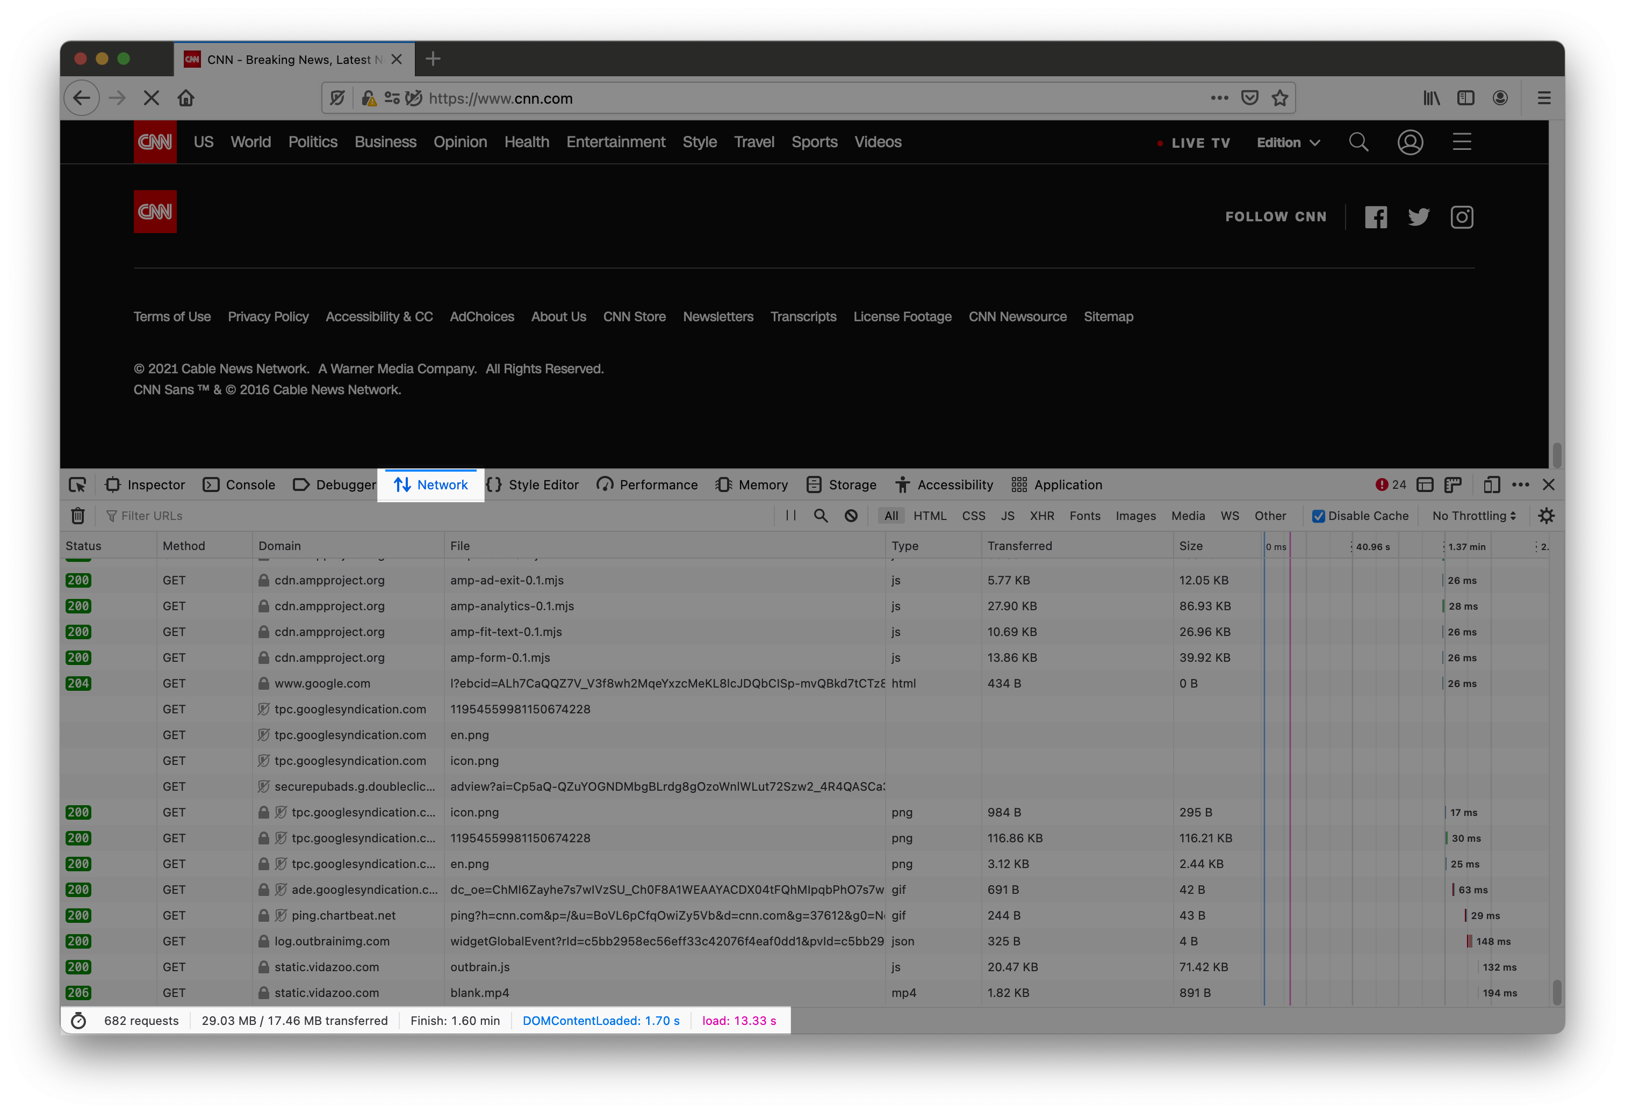Save page to Pocket icon

pos(1249,99)
